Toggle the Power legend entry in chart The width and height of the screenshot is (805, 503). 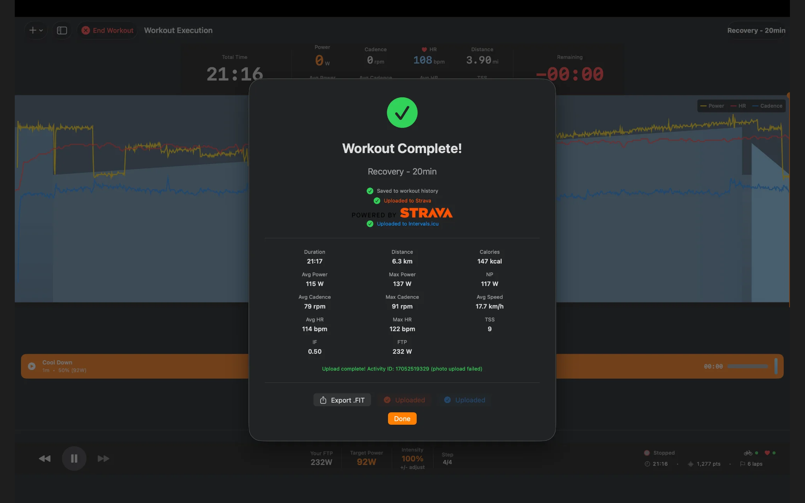pyautogui.click(x=712, y=106)
